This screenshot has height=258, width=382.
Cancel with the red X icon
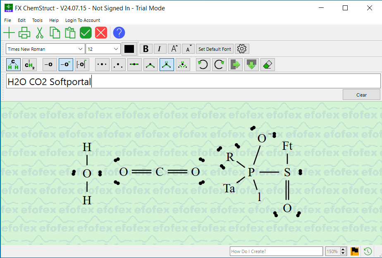[101, 33]
